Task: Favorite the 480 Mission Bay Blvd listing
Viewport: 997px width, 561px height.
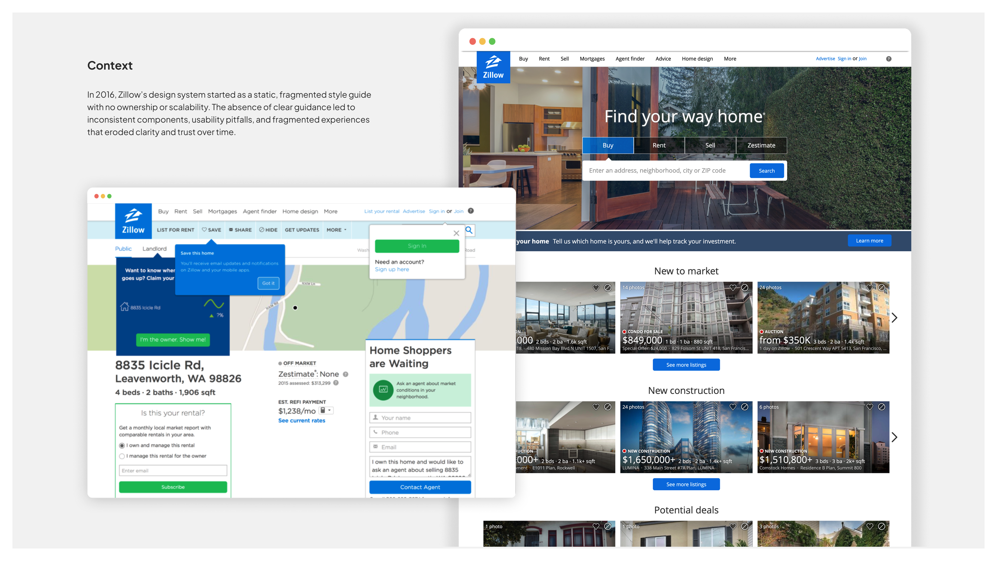Action: pos(596,287)
